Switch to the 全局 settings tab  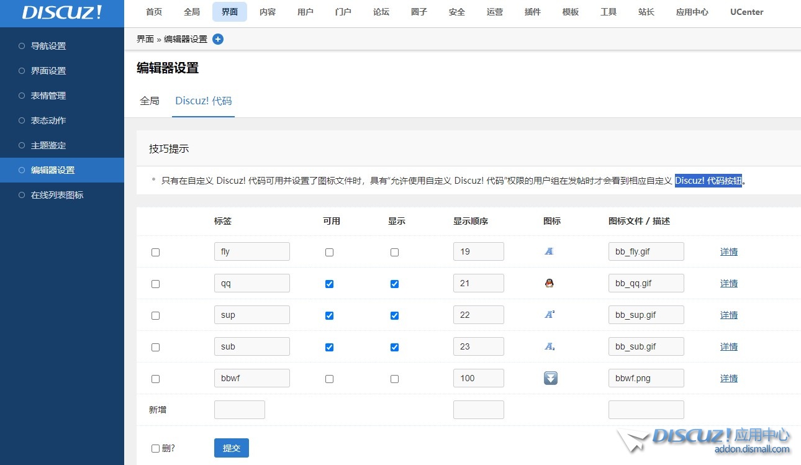pyautogui.click(x=150, y=101)
